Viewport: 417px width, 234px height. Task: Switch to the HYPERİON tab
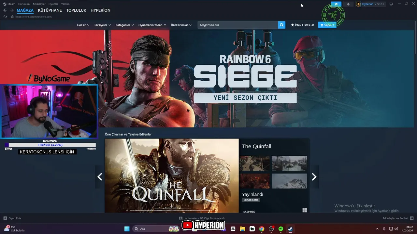[x=100, y=10]
